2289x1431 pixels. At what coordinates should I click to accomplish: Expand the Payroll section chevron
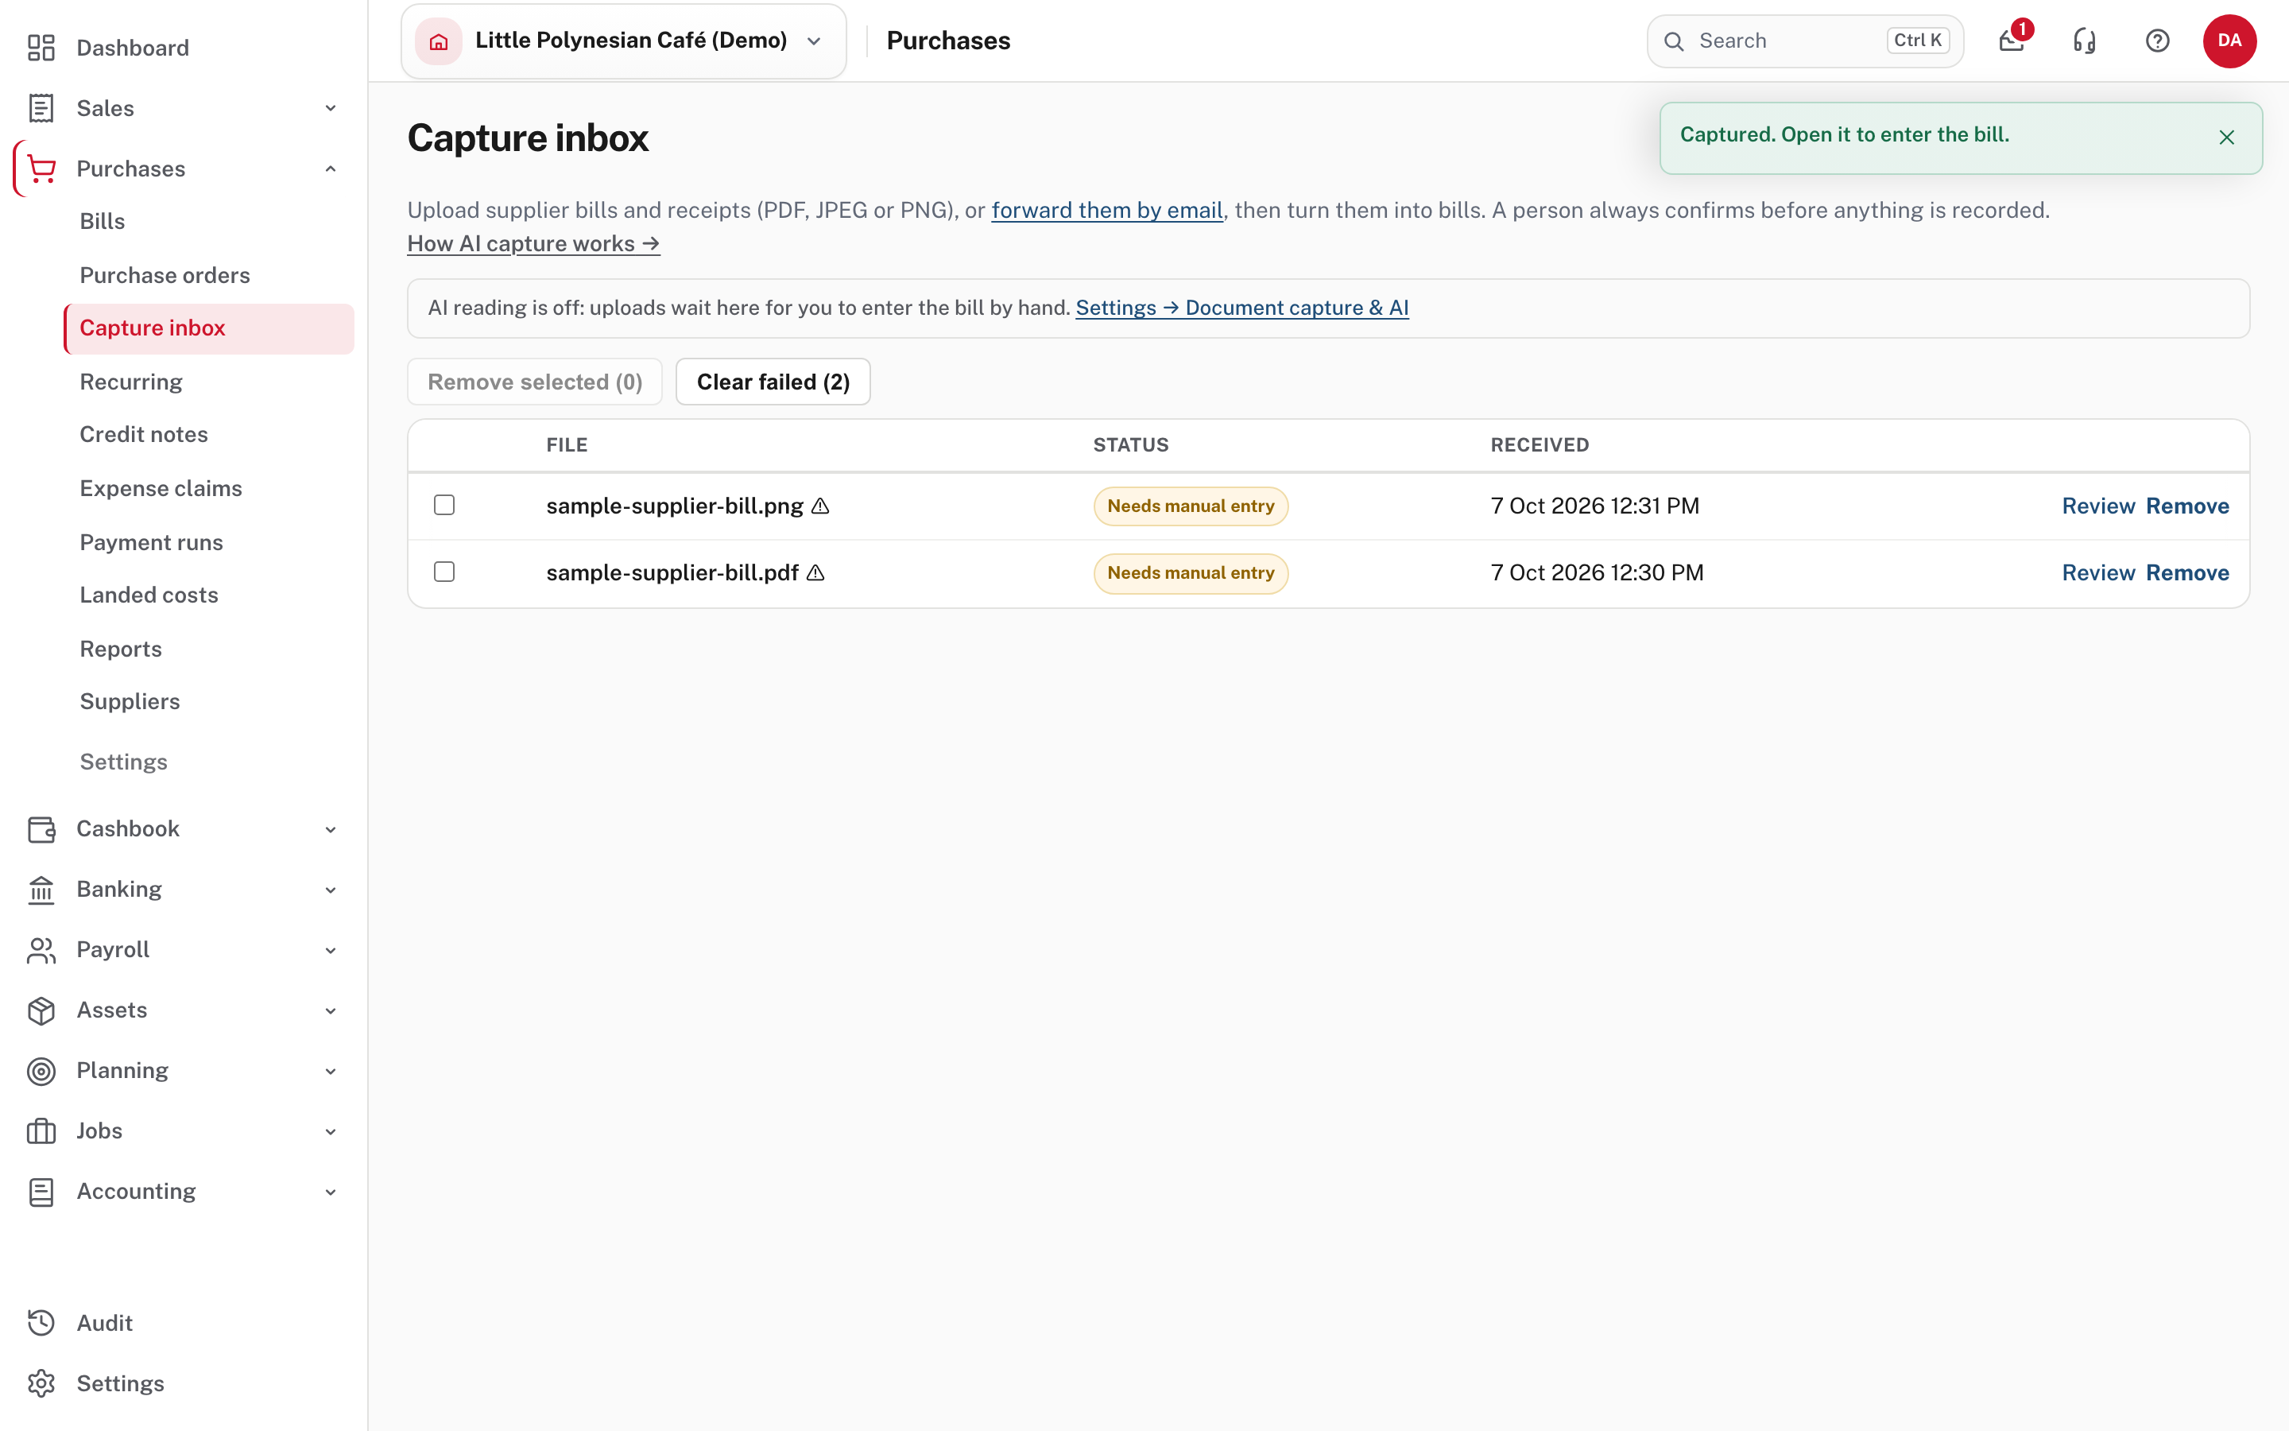pyautogui.click(x=330, y=949)
